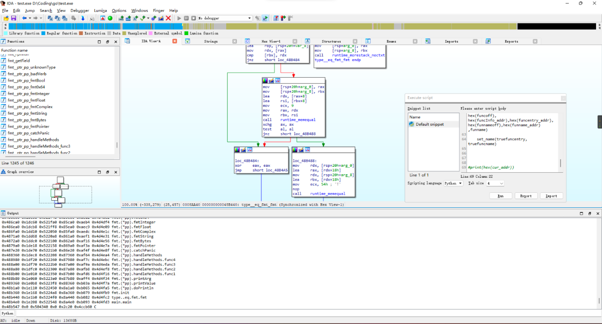Image resolution: width=602 pixels, height=324 pixels.
Task: Click the Save database toolbar icon
Action: (x=14, y=18)
